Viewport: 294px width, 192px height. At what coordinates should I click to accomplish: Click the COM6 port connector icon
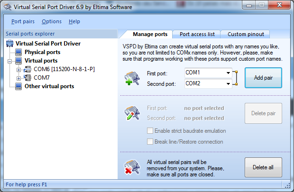pyautogui.click(x=28, y=69)
